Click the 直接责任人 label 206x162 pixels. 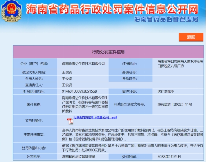pyautogui.click(x=34, y=85)
